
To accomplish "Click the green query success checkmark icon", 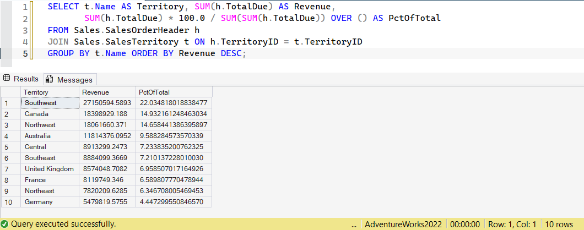I will [x=5, y=224].
